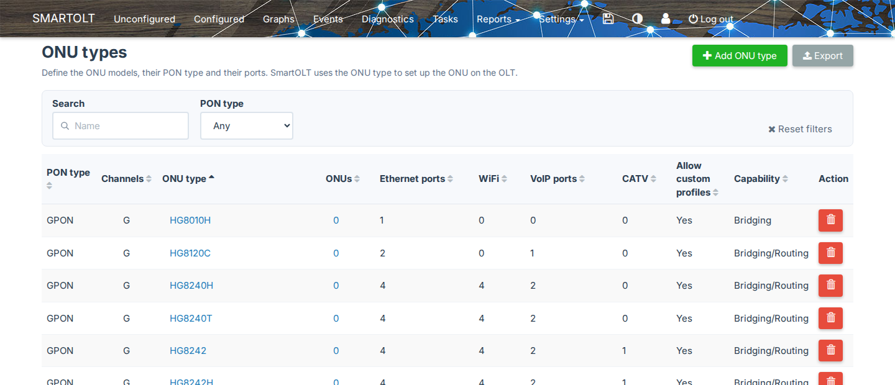
Task: Sort by the CATV column
Action: pyautogui.click(x=639, y=179)
